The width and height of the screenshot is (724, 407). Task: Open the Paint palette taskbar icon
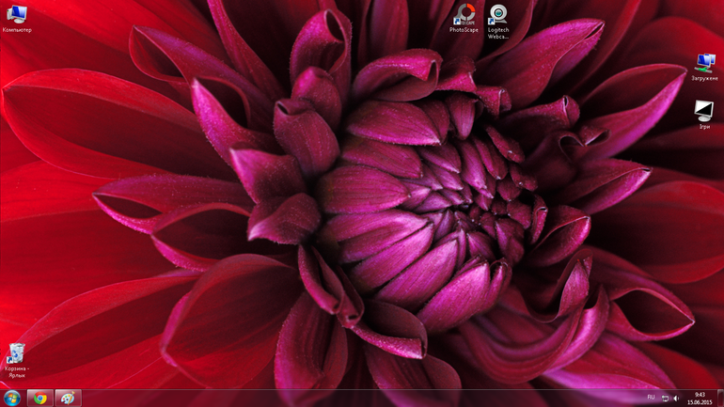pyautogui.click(x=68, y=398)
